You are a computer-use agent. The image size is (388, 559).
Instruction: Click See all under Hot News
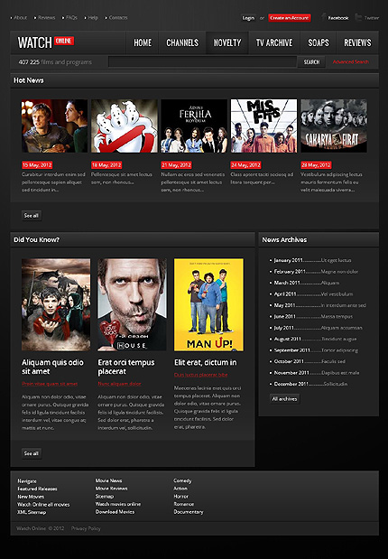point(32,215)
